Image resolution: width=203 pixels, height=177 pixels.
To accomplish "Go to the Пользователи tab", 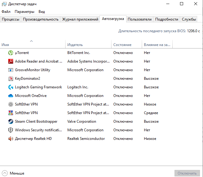I will [140, 19].
